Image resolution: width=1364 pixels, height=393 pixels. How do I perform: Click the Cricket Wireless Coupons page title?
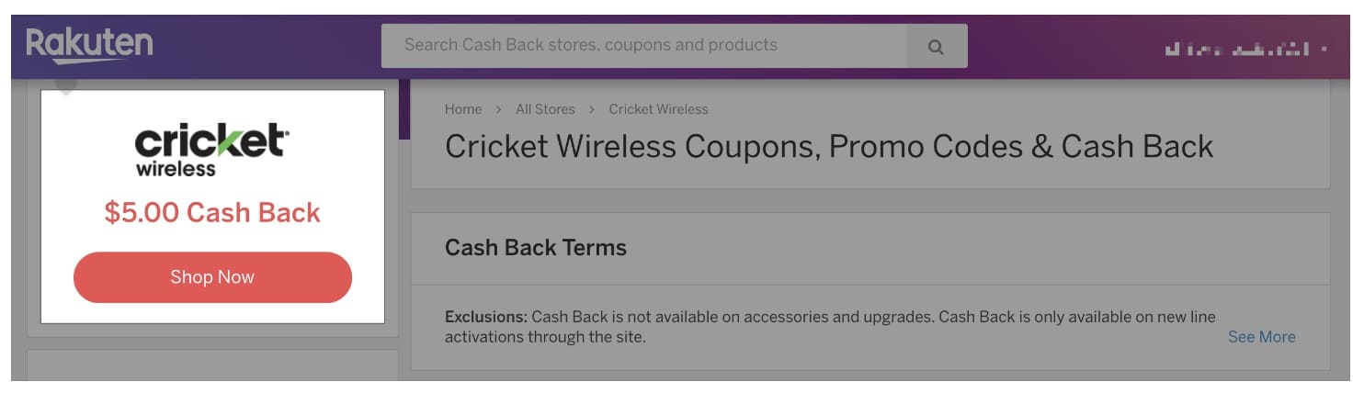tap(829, 147)
